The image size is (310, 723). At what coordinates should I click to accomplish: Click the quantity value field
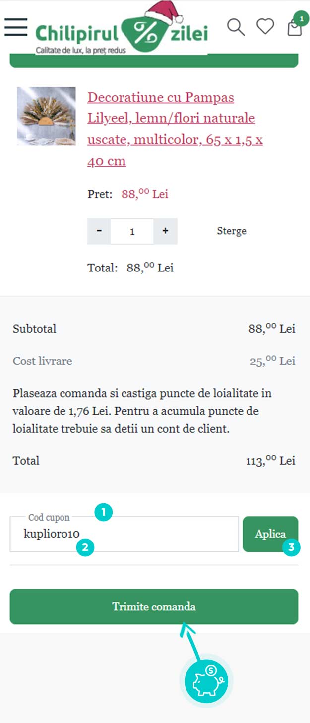click(x=132, y=231)
